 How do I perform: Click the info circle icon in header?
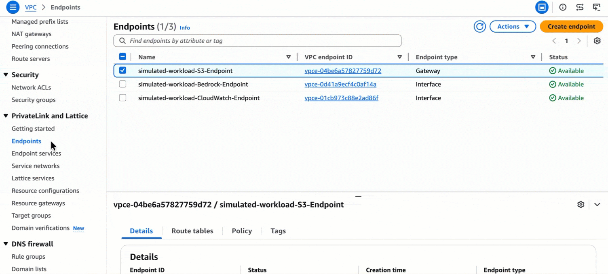562,7
